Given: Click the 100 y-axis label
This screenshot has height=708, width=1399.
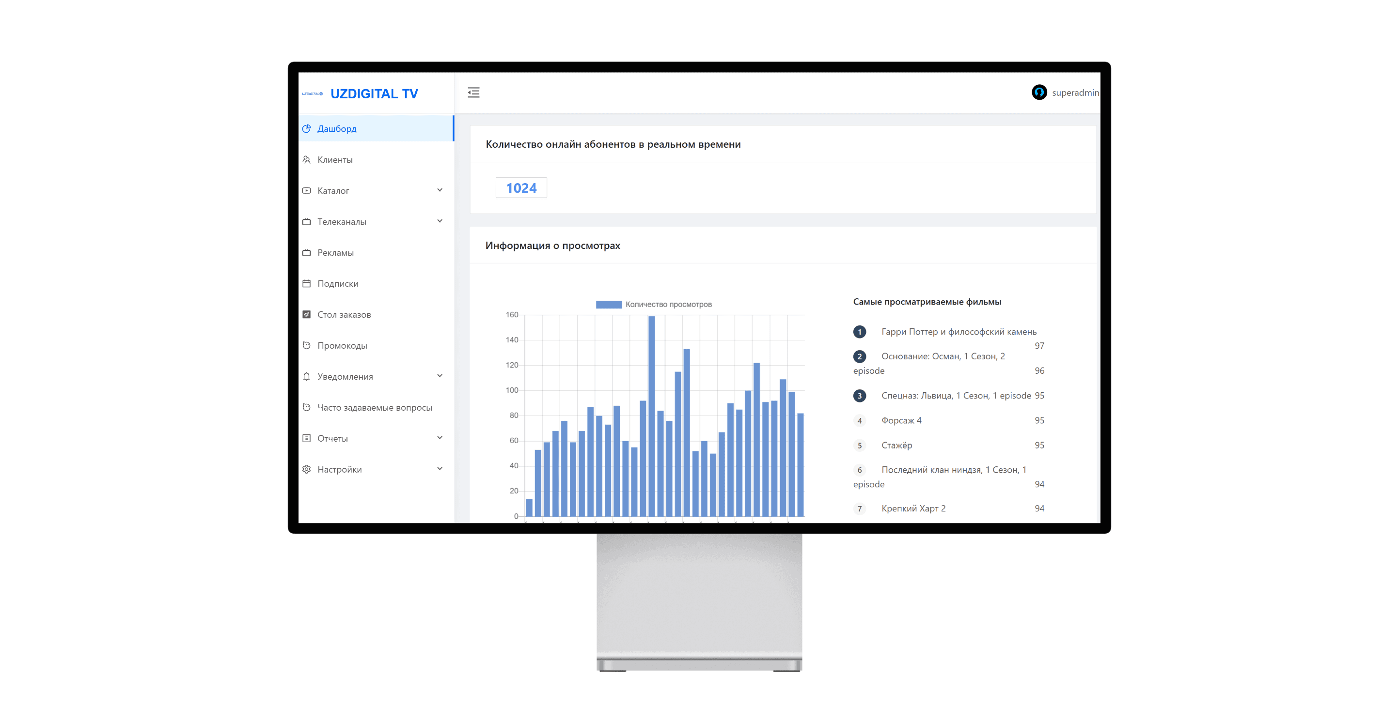Looking at the screenshot, I should [x=512, y=390].
